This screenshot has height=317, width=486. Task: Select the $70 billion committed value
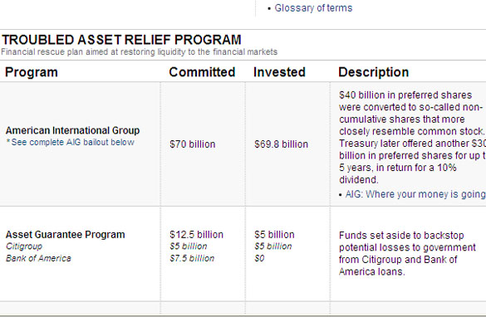click(193, 144)
